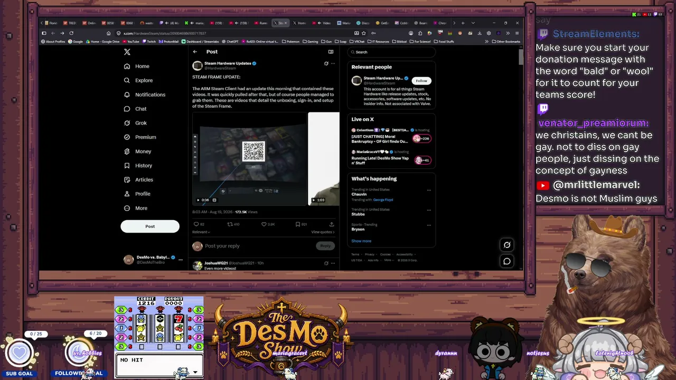
Task: Go to Home in the X sidebar
Action: pyautogui.click(x=137, y=66)
